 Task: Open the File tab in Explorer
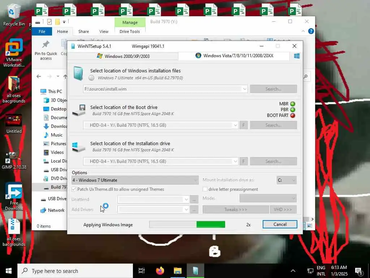click(x=42, y=31)
